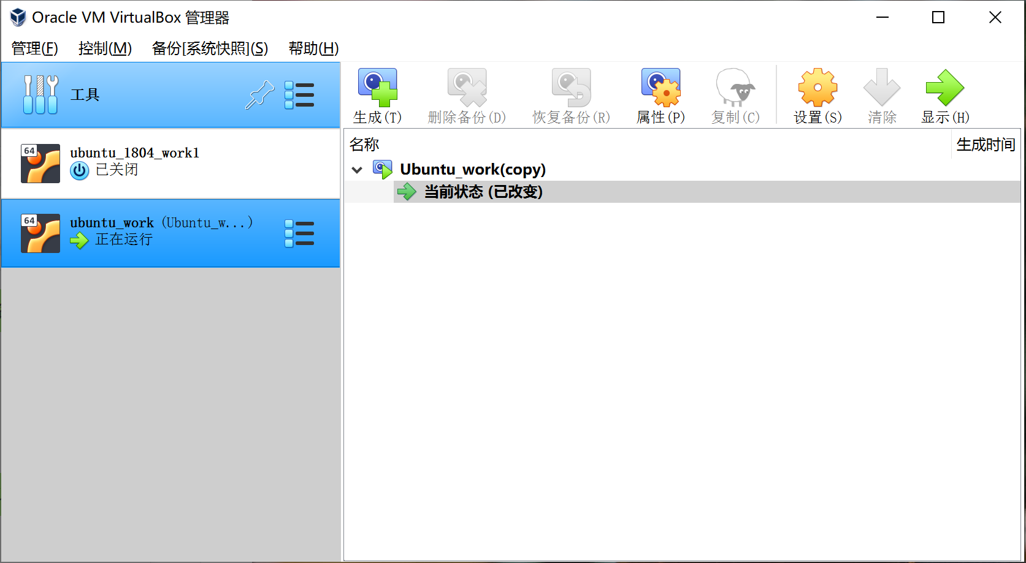Maximize the VirtualBox Manager window
This screenshot has height=563, width=1026.
click(x=938, y=17)
